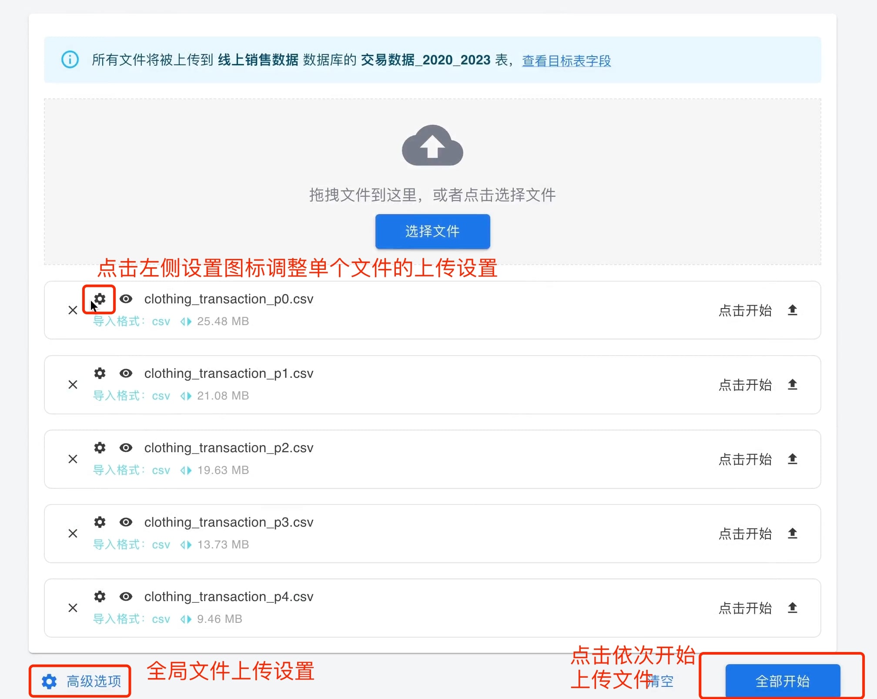Click the gear icon beside 高级选项
The height and width of the screenshot is (699, 877).
click(x=49, y=682)
